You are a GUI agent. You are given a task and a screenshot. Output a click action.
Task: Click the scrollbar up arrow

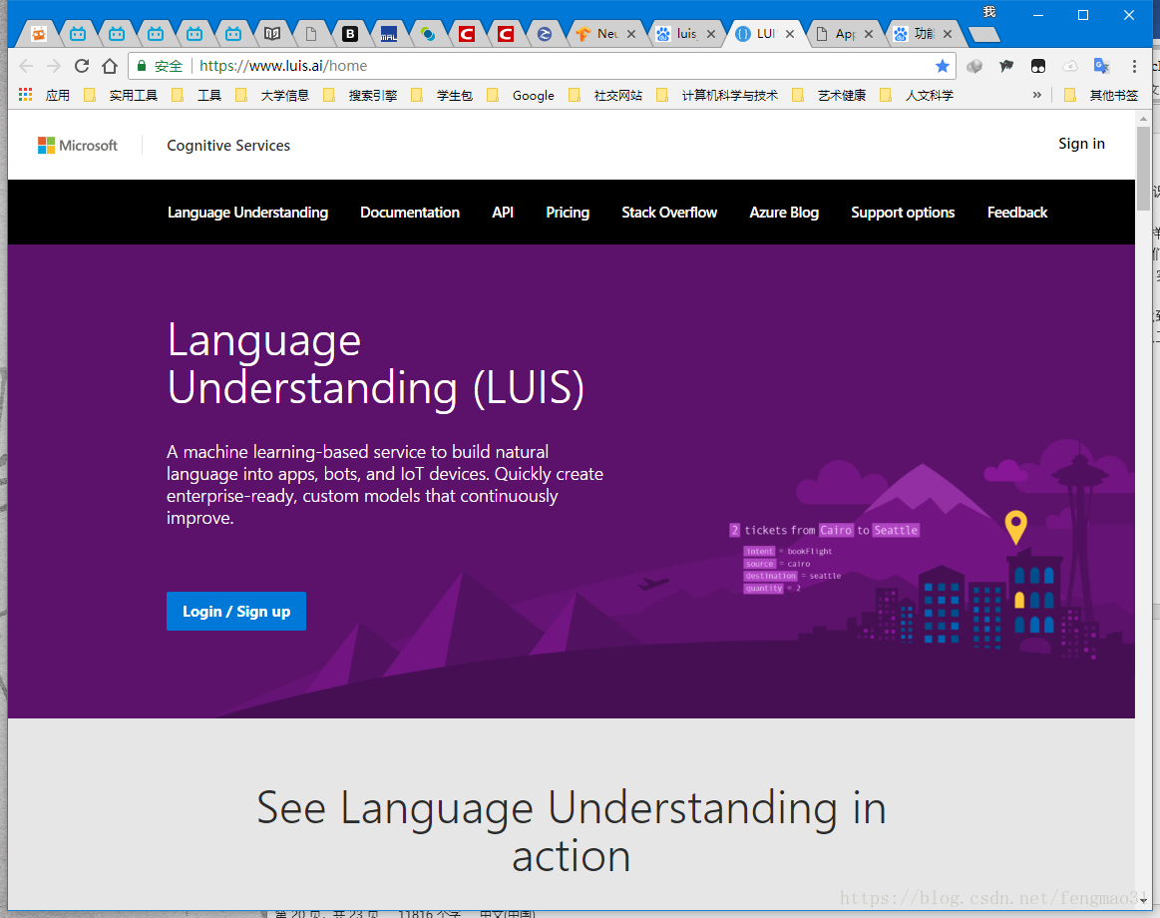tap(1144, 118)
